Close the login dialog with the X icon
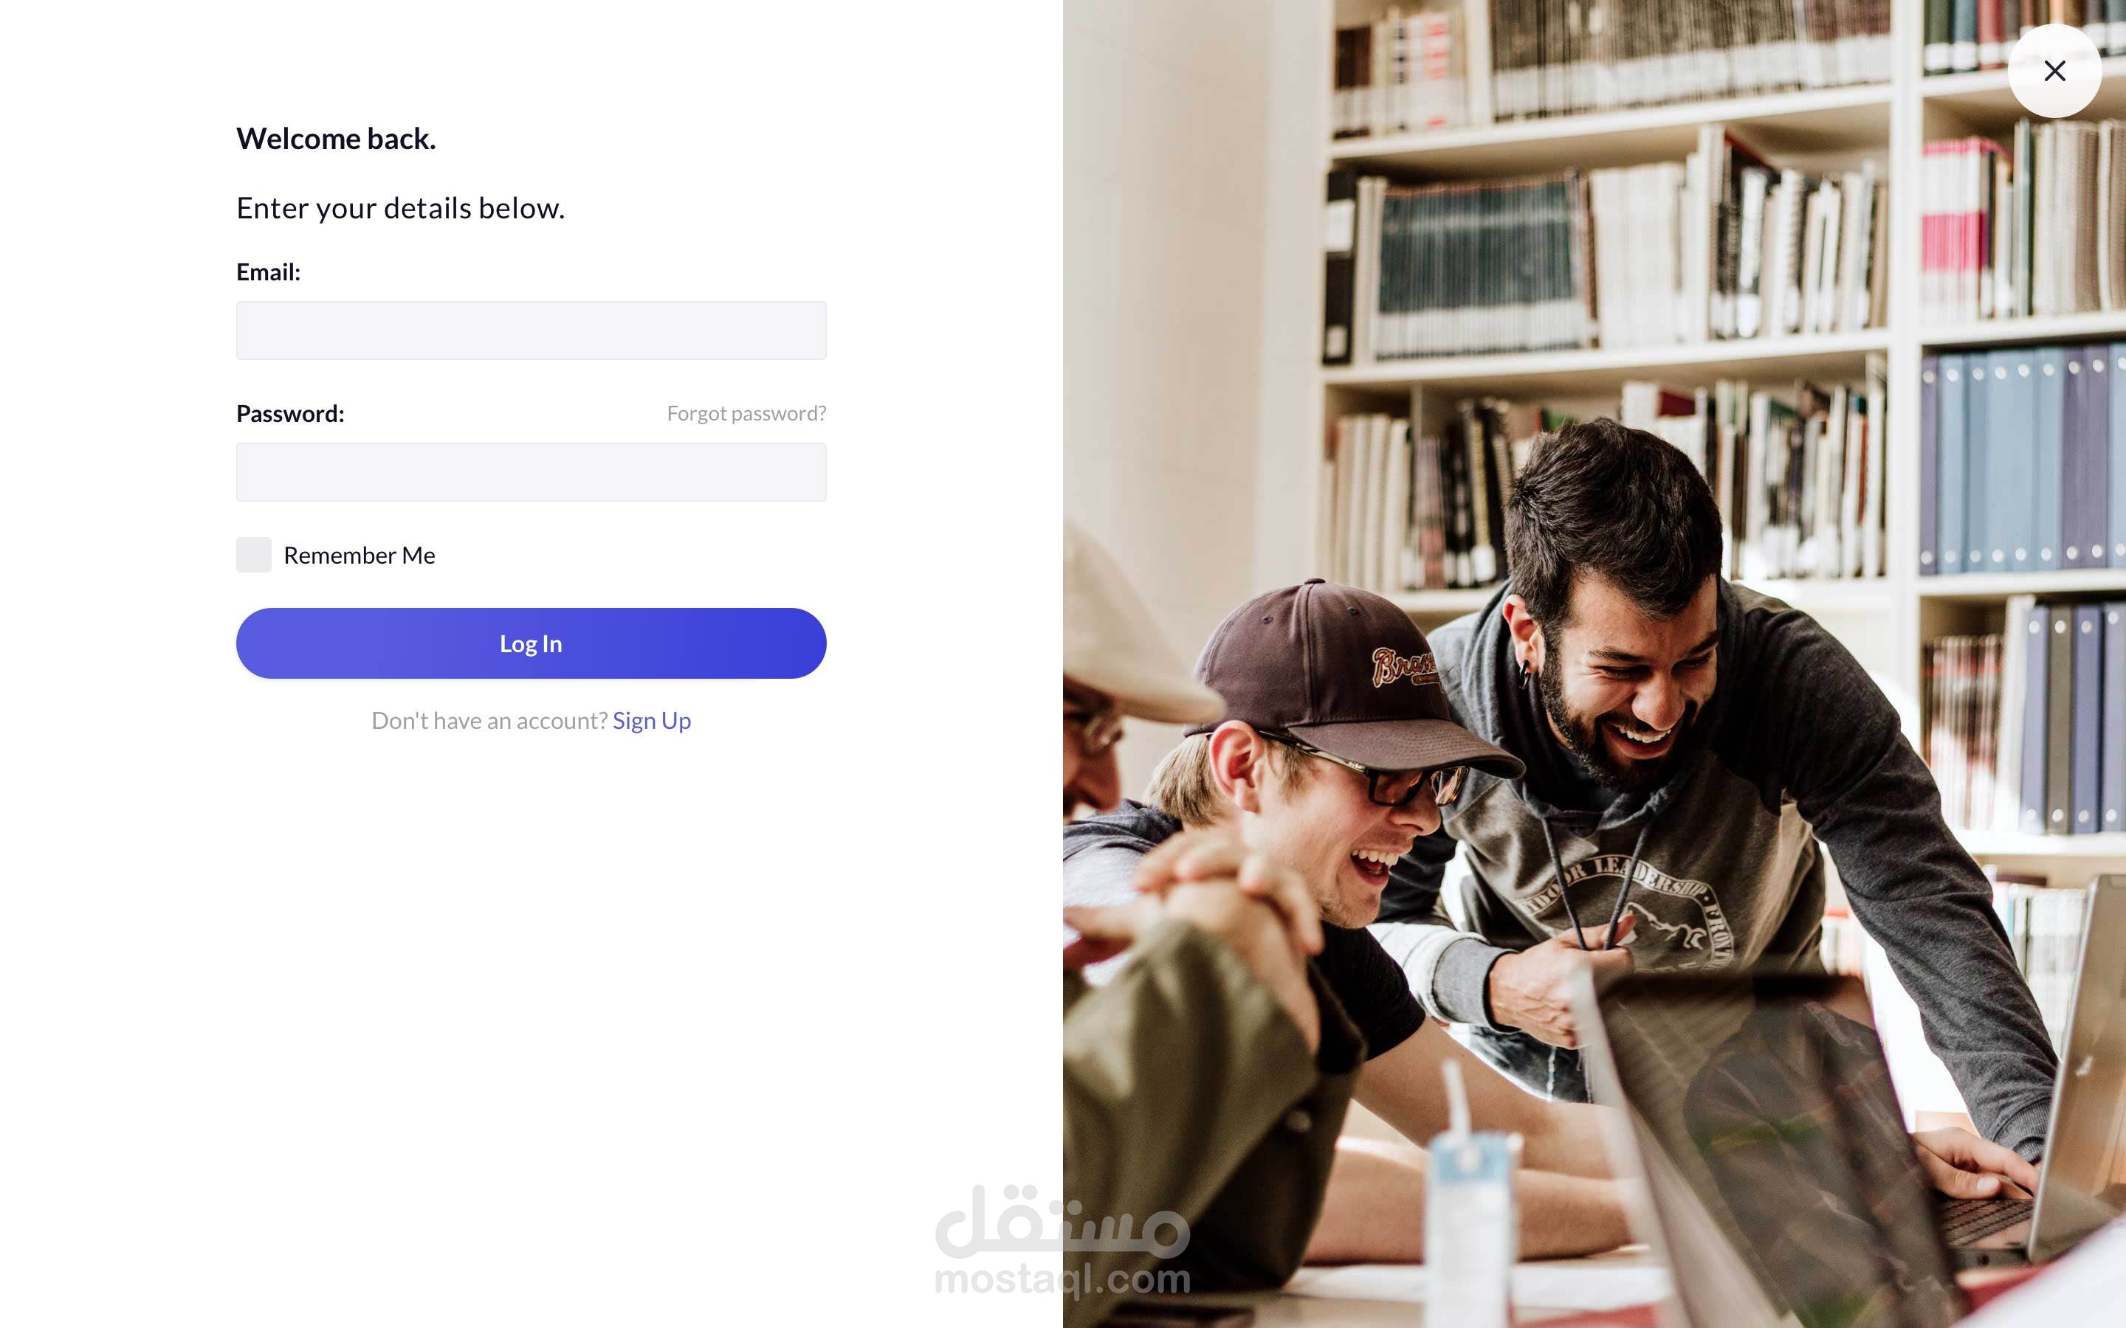Image resolution: width=2126 pixels, height=1328 pixels. 2054,70
